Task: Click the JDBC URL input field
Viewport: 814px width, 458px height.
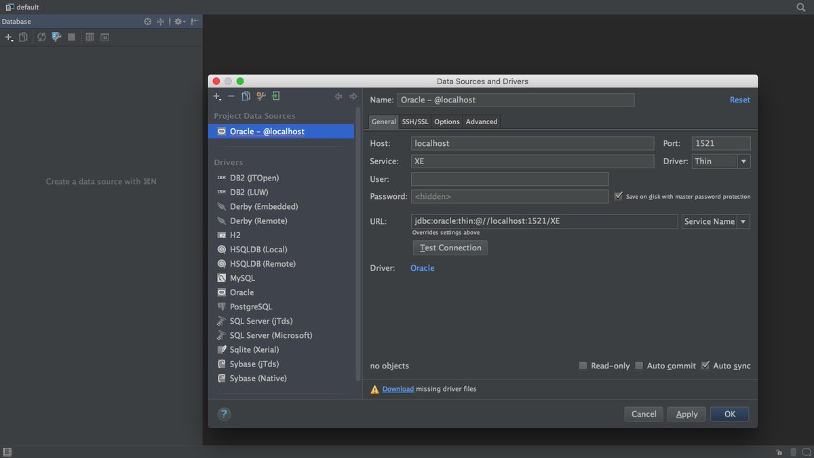Action: [545, 221]
